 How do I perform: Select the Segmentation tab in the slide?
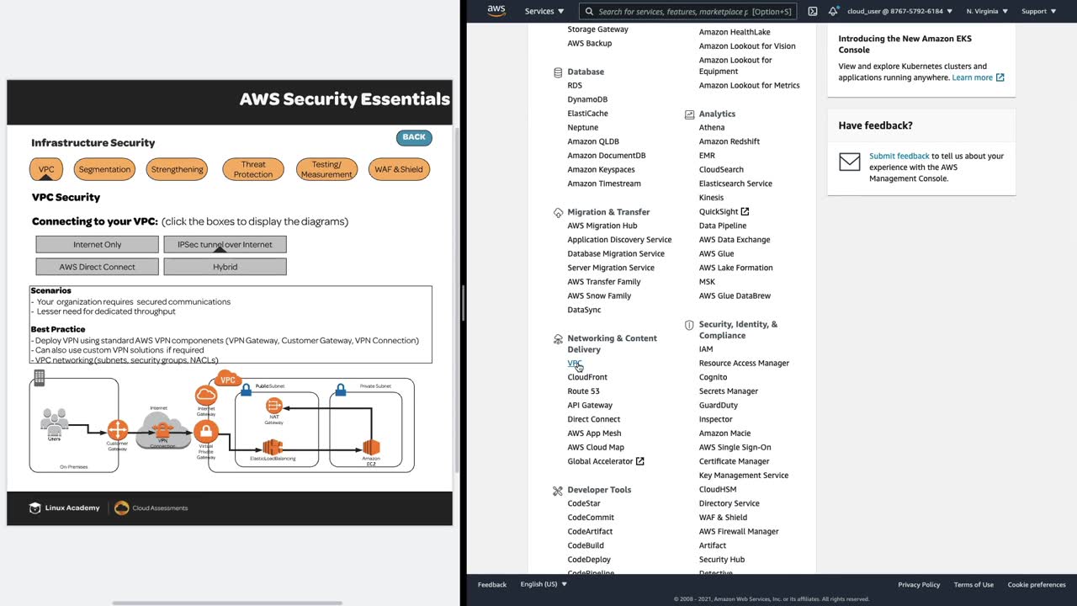104,169
